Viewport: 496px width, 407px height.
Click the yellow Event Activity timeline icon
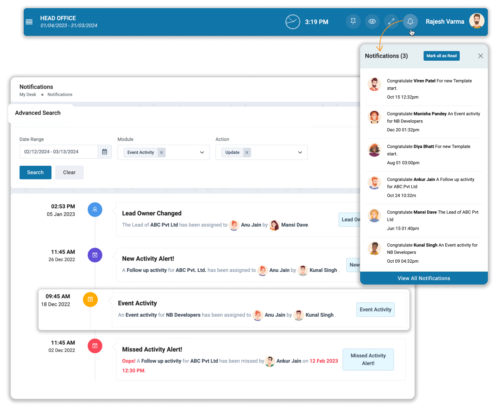click(90, 300)
